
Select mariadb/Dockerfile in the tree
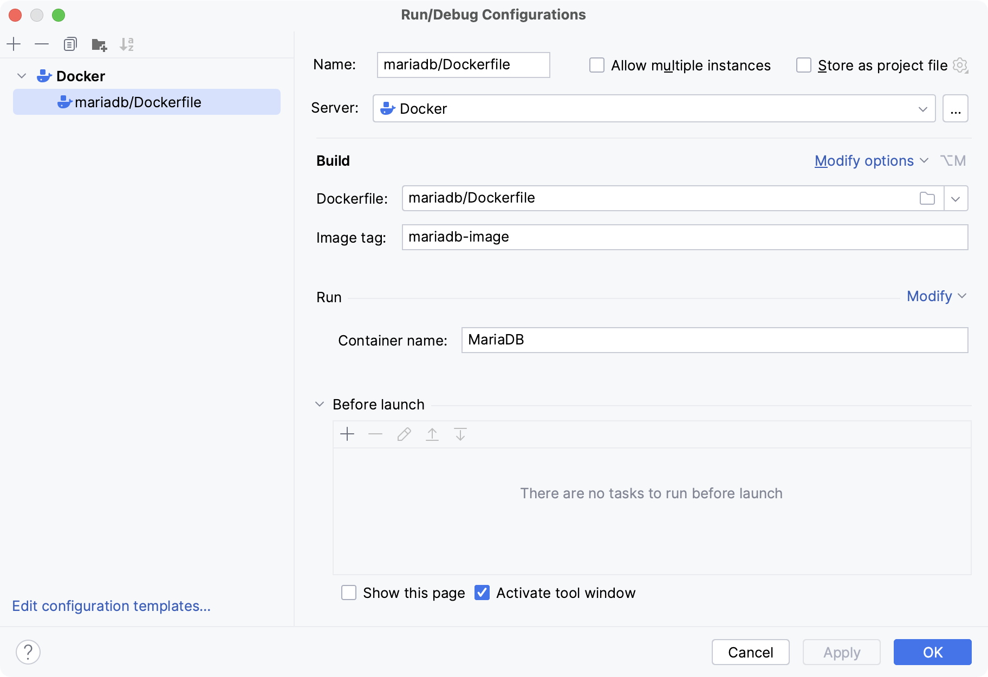coord(138,102)
